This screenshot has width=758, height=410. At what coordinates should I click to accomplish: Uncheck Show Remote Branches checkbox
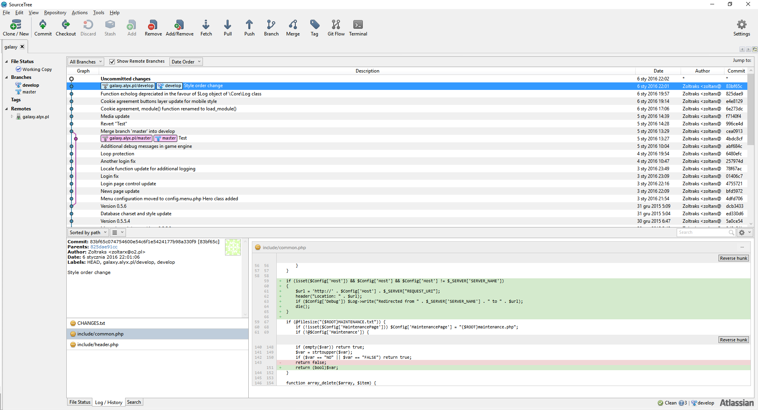tap(112, 61)
